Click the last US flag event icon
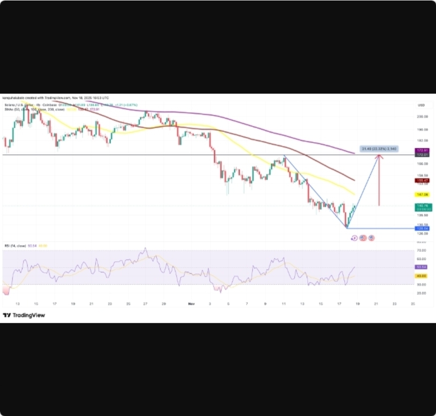Image resolution: width=436 pixels, height=416 pixels. click(x=371, y=238)
